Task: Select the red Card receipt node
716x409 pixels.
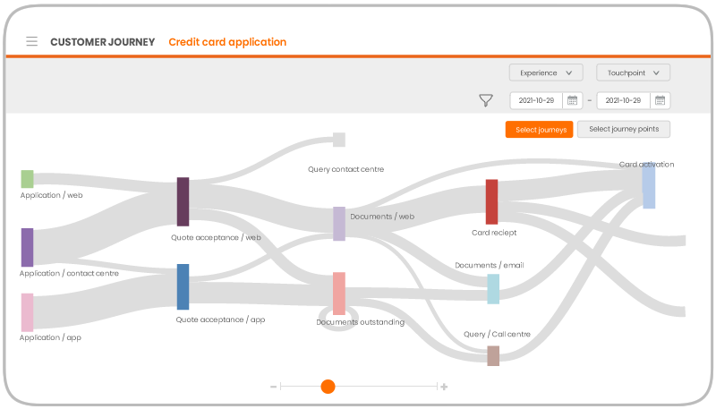Action: tap(491, 201)
